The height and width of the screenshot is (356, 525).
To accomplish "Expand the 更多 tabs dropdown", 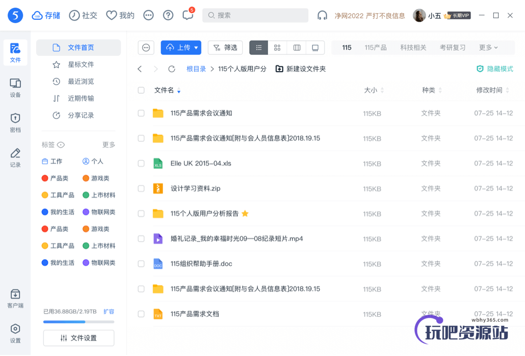I will [488, 47].
